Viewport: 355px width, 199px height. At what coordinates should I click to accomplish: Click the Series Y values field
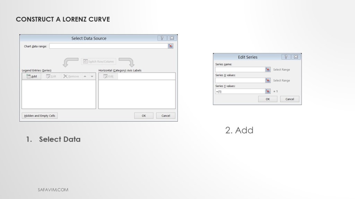point(240,91)
